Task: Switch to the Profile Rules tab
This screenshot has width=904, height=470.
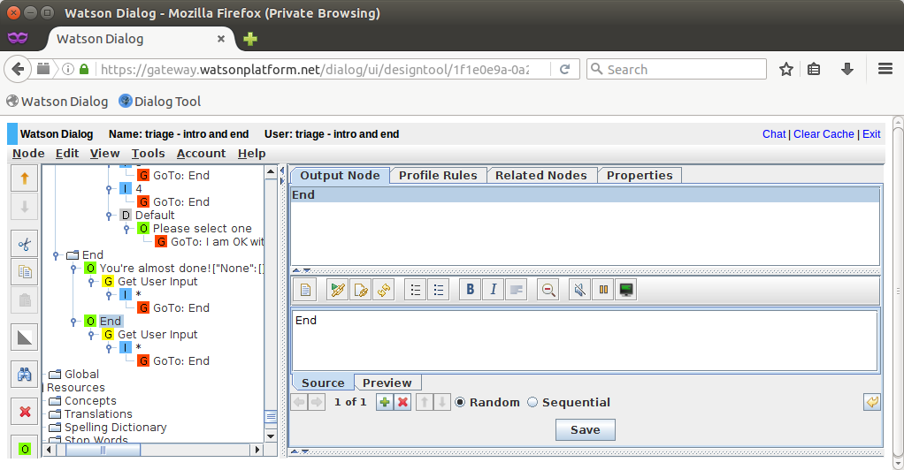Action: coord(438,176)
